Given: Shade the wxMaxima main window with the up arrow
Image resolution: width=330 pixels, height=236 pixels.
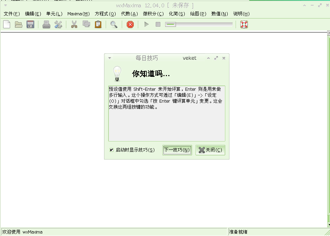Looking at the screenshot, I should [305, 6].
